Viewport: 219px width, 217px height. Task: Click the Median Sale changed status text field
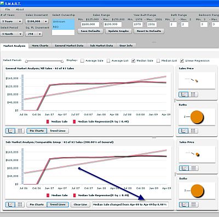coord(130,204)
